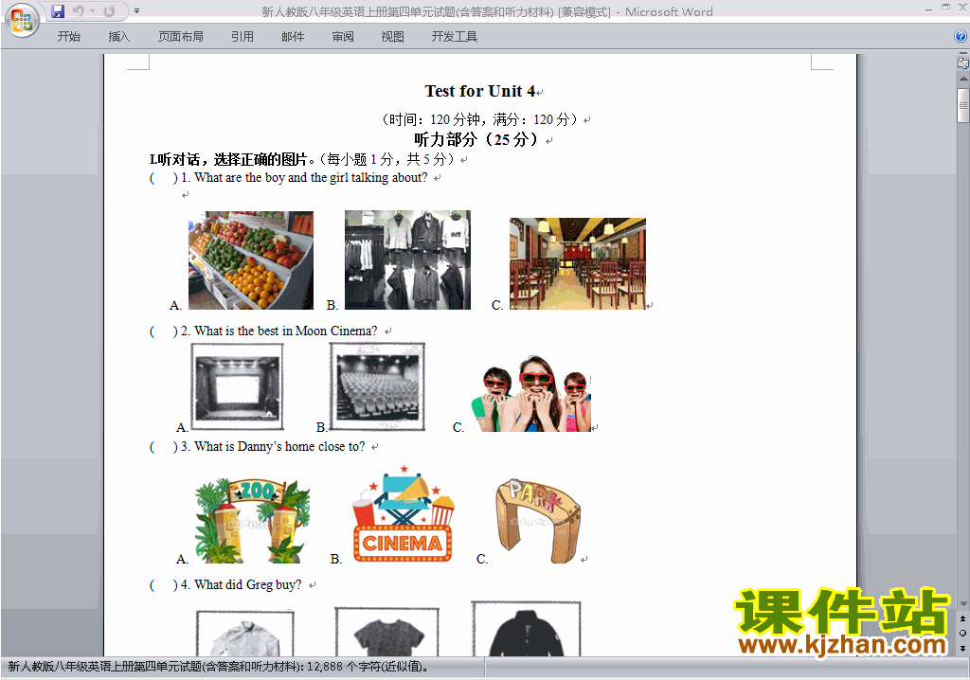
Task: Click the Redo icon in Quick Access
Action: (109, 11)
